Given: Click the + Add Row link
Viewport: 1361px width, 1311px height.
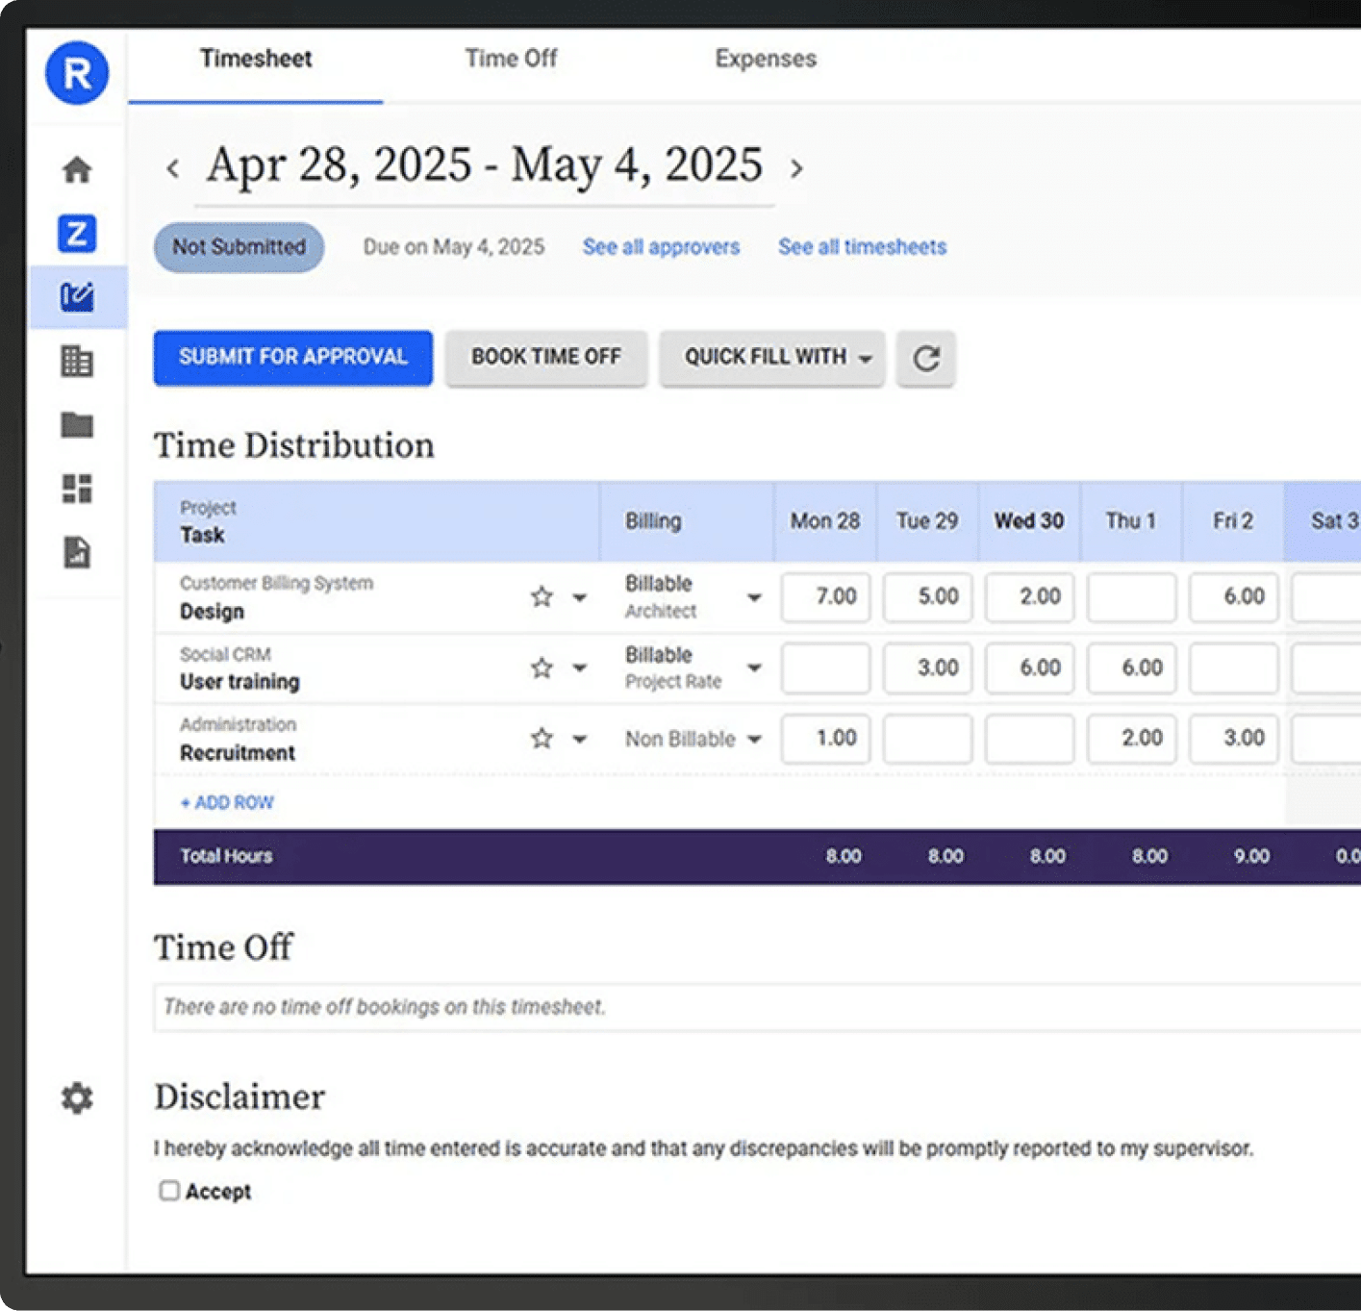Looking at the screenshot, I should coord(227,802).
